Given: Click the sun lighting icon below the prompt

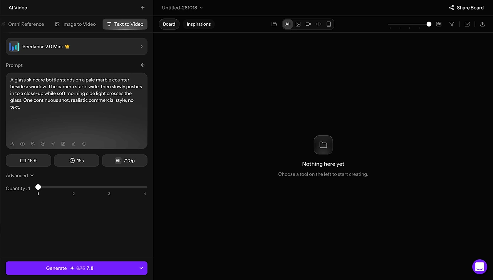Looking at the screenshot, I should (x=53, y=144).
